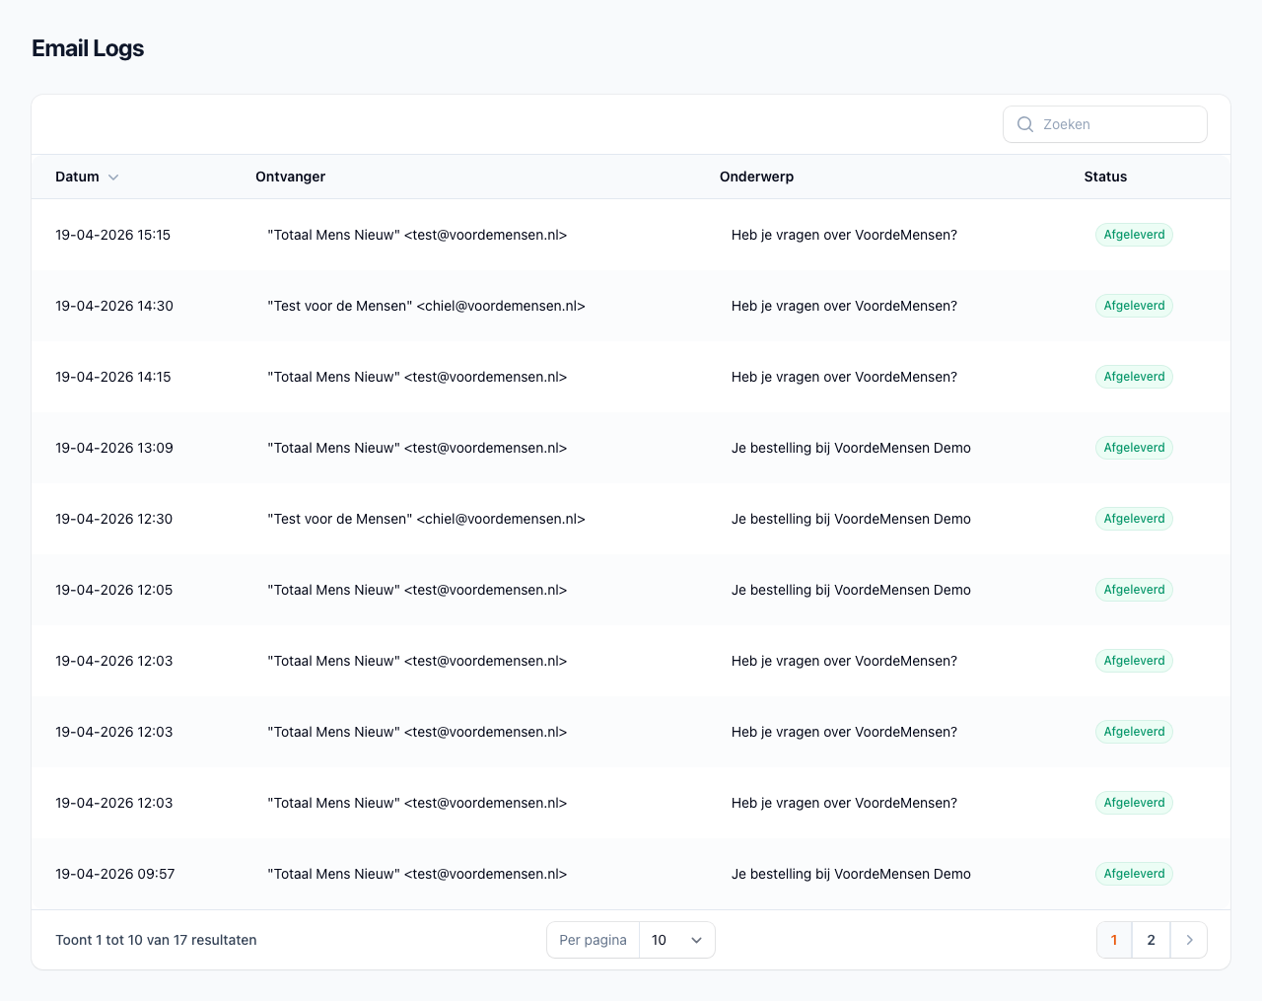Image resolution: width=1262 pixels, height=1001 pixels.
Task: Click into the Zoeken search field
Action: click(x=1104, y=124)
